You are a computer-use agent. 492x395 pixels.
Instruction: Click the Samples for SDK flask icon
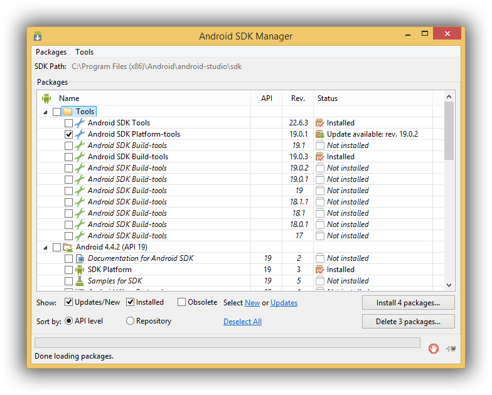pyautogui.click(x=80, y=281)
